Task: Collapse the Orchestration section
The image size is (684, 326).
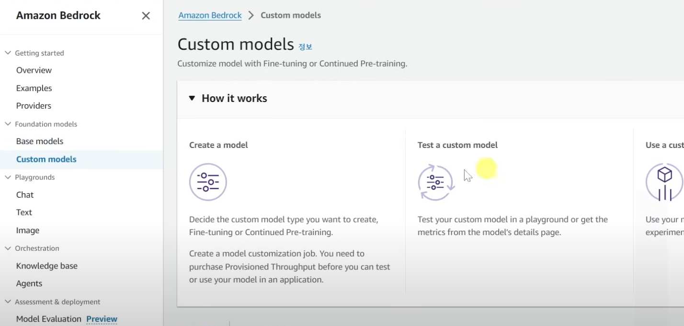Action: pyautogui.click(x=8, y=248)
